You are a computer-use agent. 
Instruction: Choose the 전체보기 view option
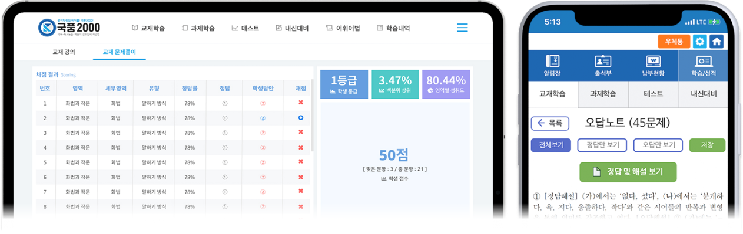(551, 145)
